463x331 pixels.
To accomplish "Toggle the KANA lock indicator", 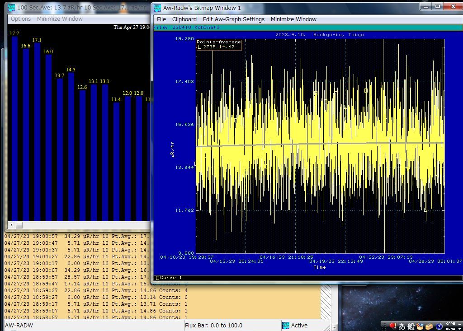I will point(450,329).
